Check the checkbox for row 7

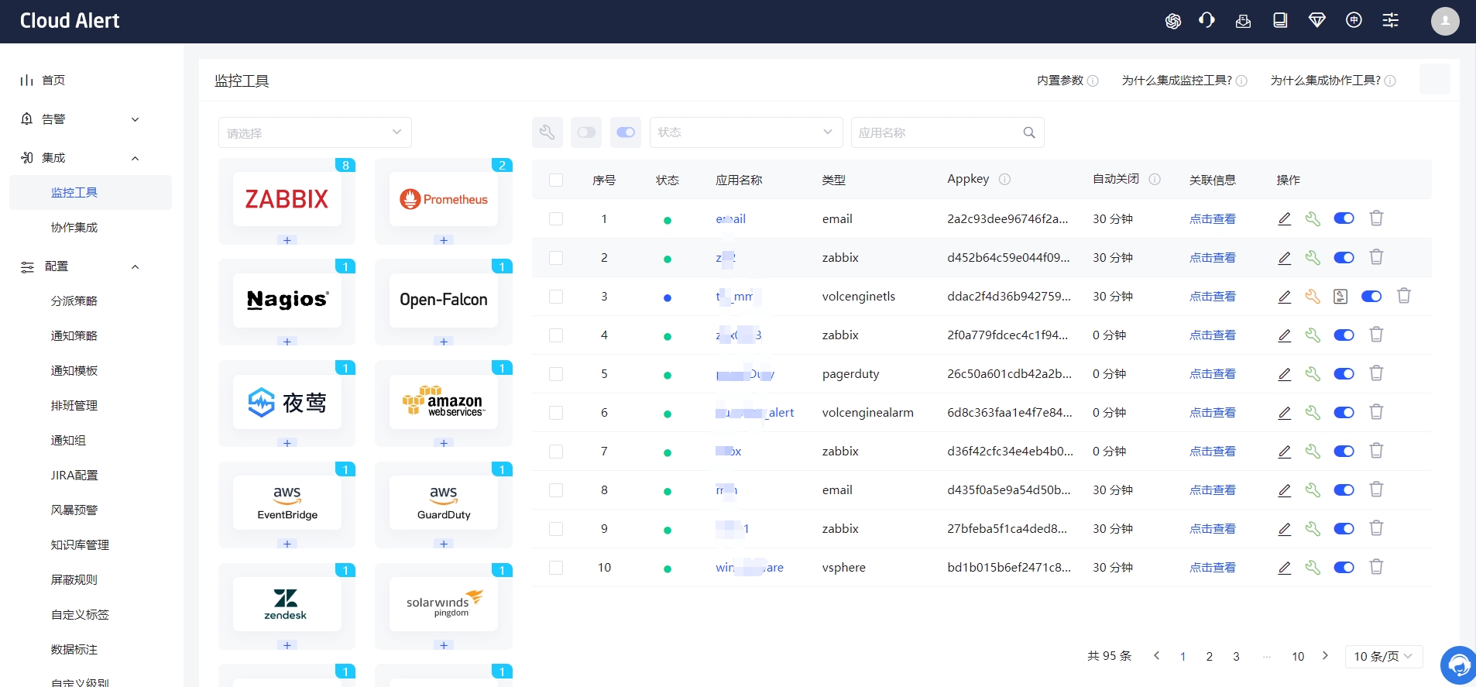[556, 451]
